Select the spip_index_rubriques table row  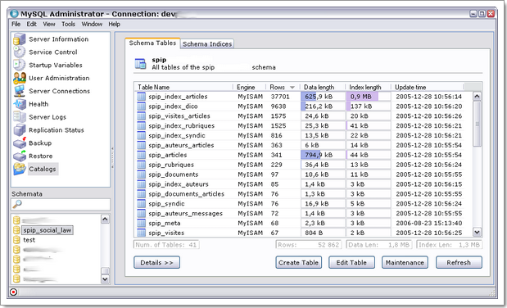click(300, 125)
